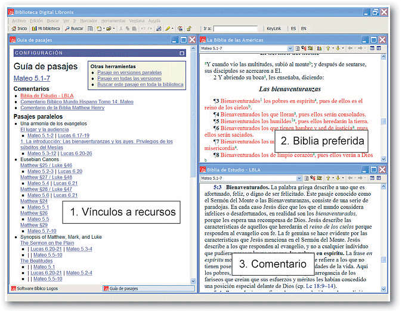Click the Inicio home toolbar button
This screenshot has width=405, height=311.
19,29
